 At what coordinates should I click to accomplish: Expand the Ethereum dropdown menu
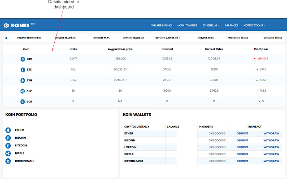click(x=211, y=26)
